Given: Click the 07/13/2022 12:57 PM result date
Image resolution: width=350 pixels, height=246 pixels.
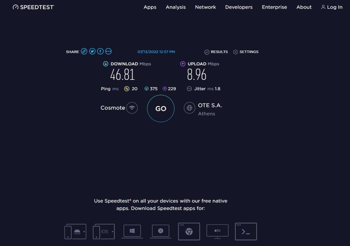Looking at the screenshot, I should [156, 52].
